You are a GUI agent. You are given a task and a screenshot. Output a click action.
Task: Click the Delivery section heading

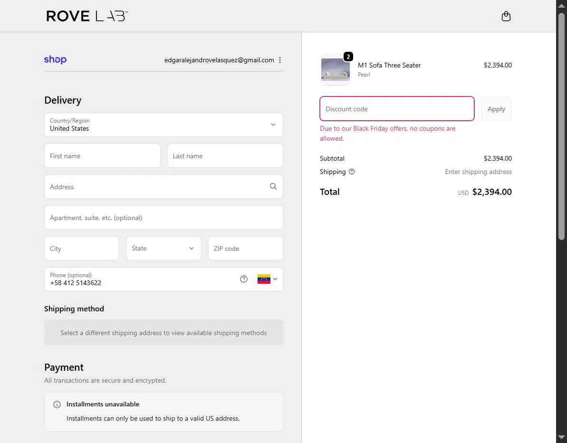tap(63, 100)
